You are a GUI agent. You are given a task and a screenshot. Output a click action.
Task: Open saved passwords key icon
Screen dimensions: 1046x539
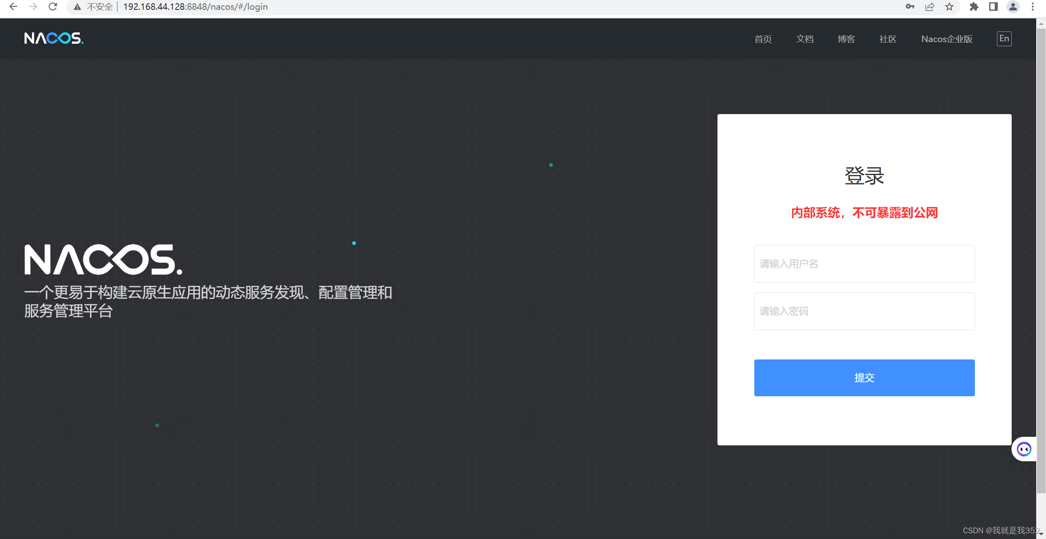tap(910, 7)
